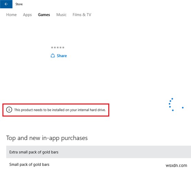Image resolution: width=191 pixels, height=169 pixels.
Task: Select the first star in the rating
Action: 52,47
